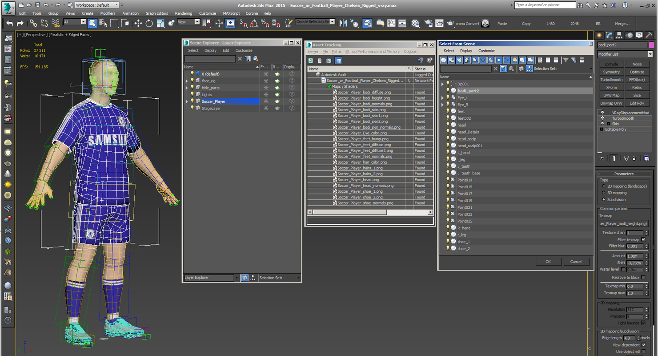This screenshot has width=658, height=356.
Task: Click Save File icon in title bar
Action: (37, 5)
